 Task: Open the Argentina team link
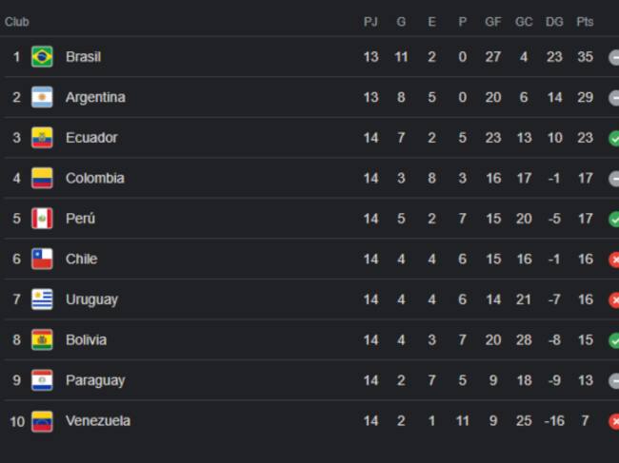pos(95,98)
